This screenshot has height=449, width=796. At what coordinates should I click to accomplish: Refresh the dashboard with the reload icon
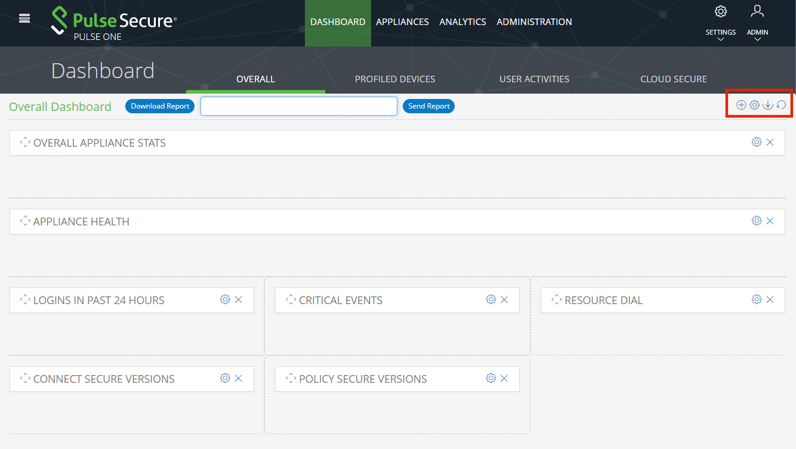tap(781, 105)
